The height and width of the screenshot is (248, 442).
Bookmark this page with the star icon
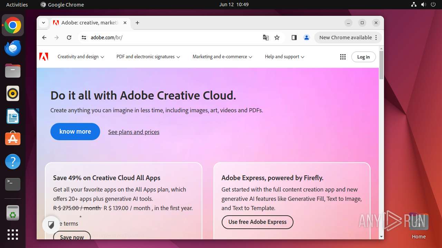coord(277,38)
